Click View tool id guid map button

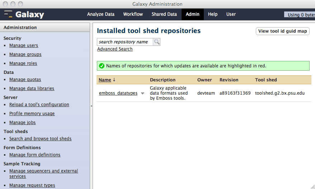[x=282, y=31]
